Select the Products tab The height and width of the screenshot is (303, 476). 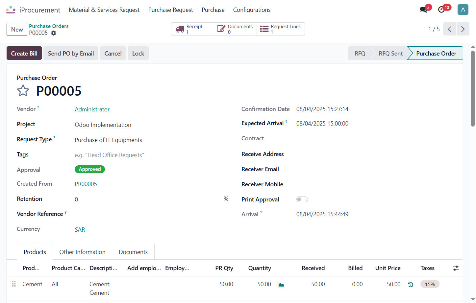click(35, 252)
